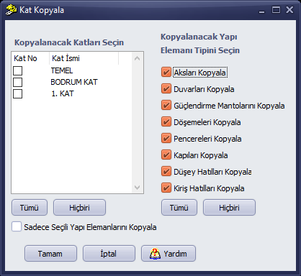Disable Kiriş Hatılları Kopyala
The width and height of the screenshot is (301, 276).
tap(166, 188)
